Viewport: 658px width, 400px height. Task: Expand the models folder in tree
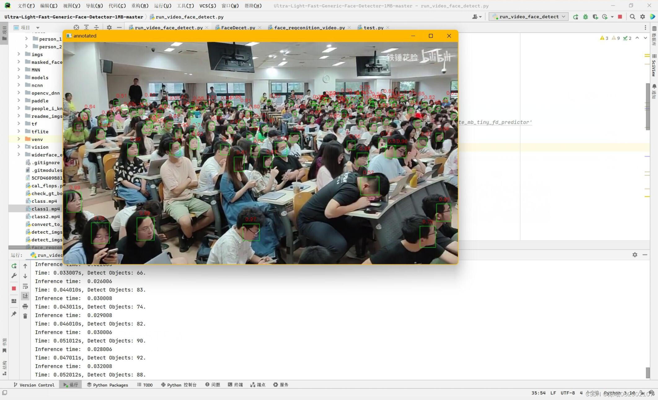tap(19, 78)
